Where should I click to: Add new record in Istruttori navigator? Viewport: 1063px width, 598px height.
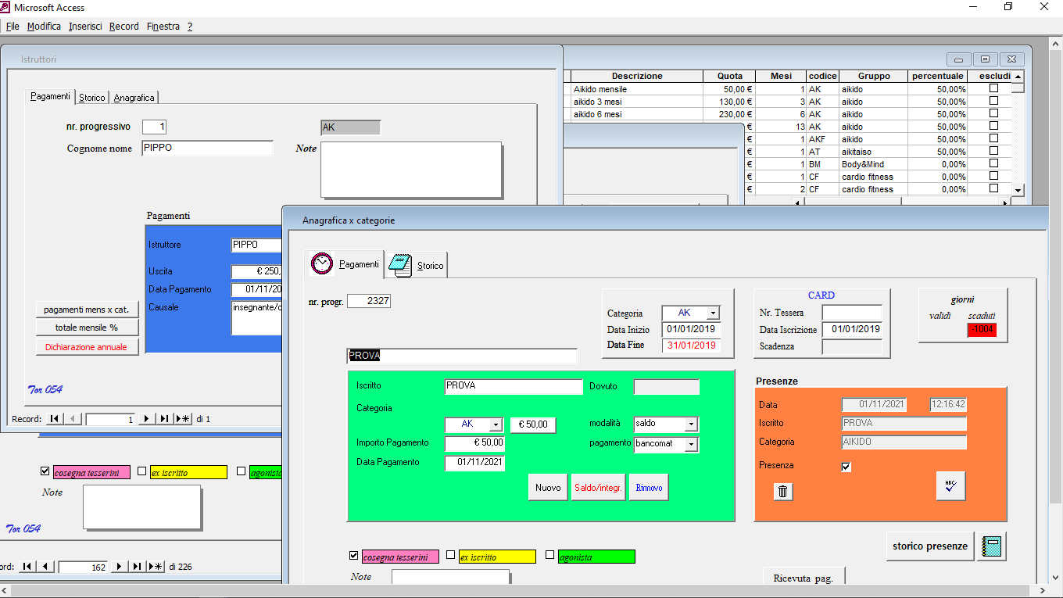(x=183, y=419)
